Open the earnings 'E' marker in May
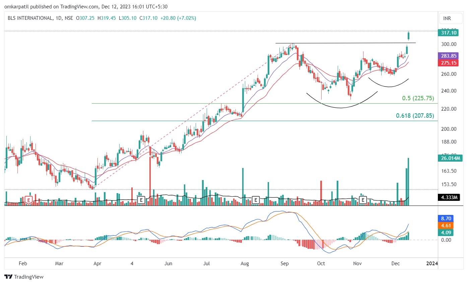Viewport: 468px width, 284px height. coord(141,200)
